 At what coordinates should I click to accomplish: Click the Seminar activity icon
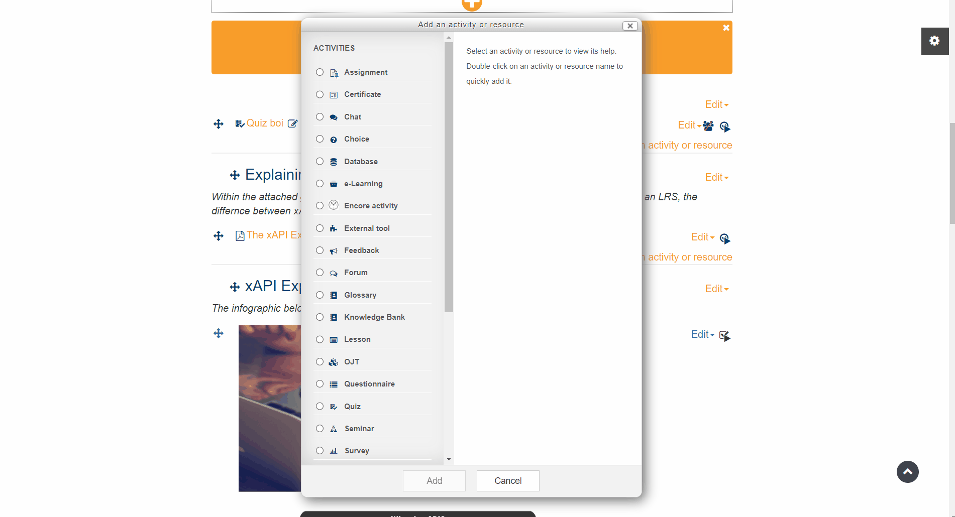(333, 428)
